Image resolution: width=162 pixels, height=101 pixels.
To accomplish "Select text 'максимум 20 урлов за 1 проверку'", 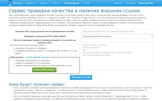I will (31, 48).
